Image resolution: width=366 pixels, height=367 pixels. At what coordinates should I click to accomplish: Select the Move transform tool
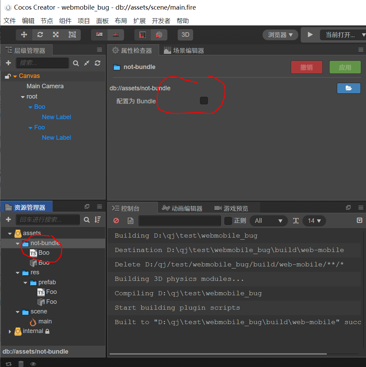tap(24, 35)
